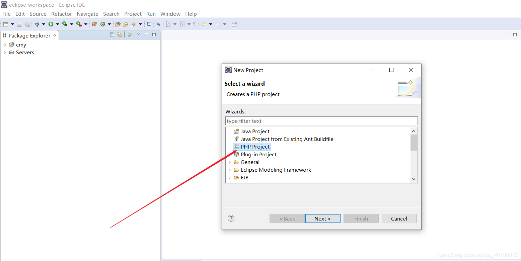Open the Coverage dropdown arrow

(72, 24)
